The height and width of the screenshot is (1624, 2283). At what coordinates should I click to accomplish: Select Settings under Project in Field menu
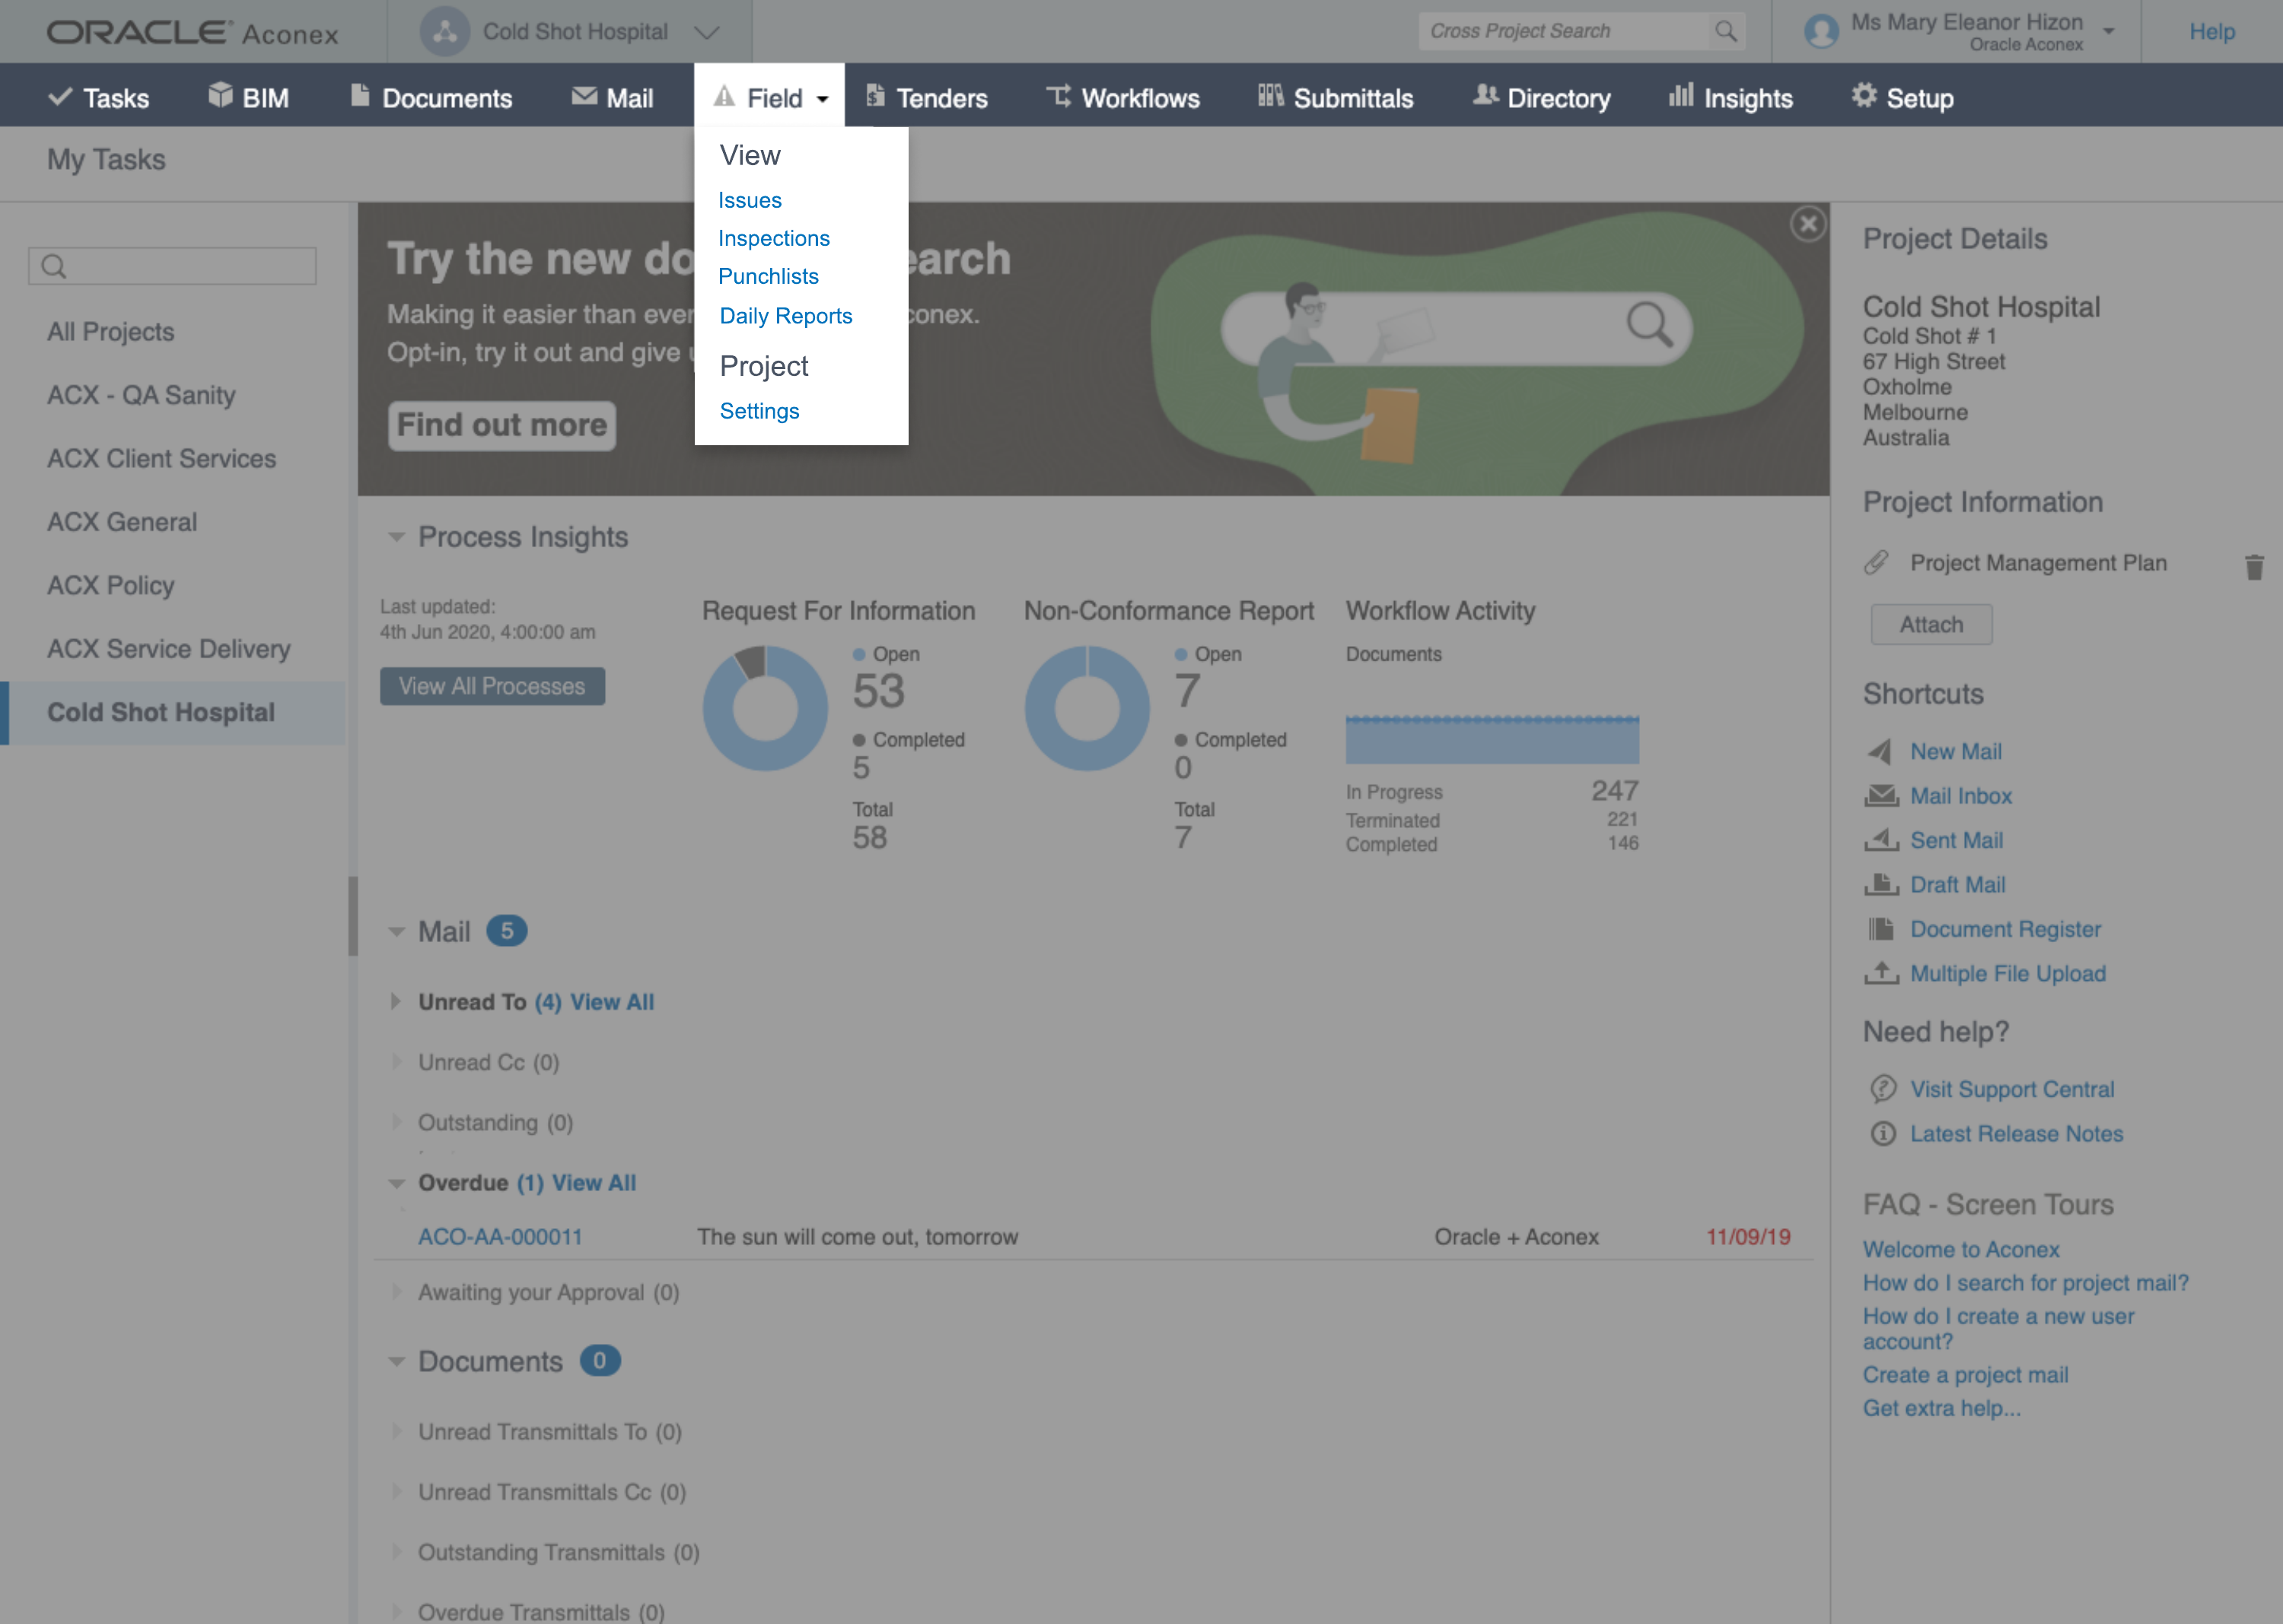[760, 411]
